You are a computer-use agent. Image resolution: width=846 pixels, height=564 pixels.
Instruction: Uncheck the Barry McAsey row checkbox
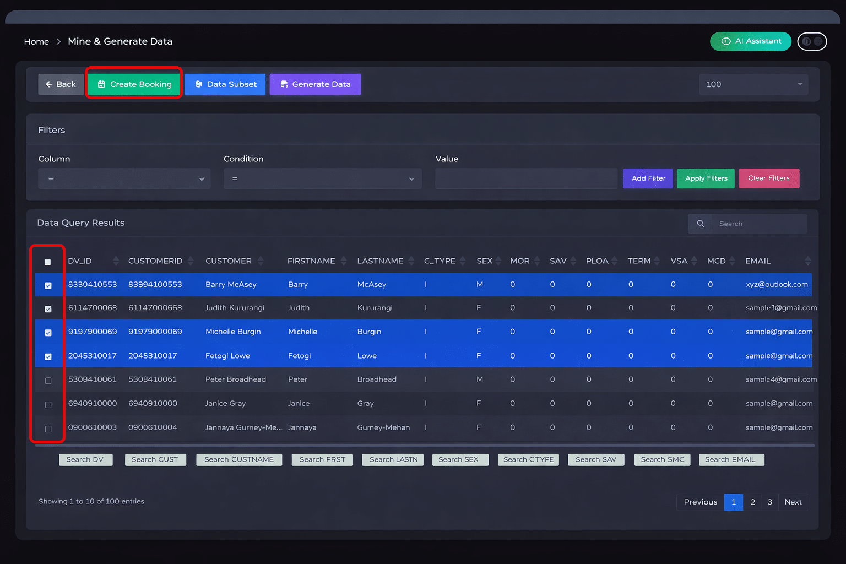[48, 285]
